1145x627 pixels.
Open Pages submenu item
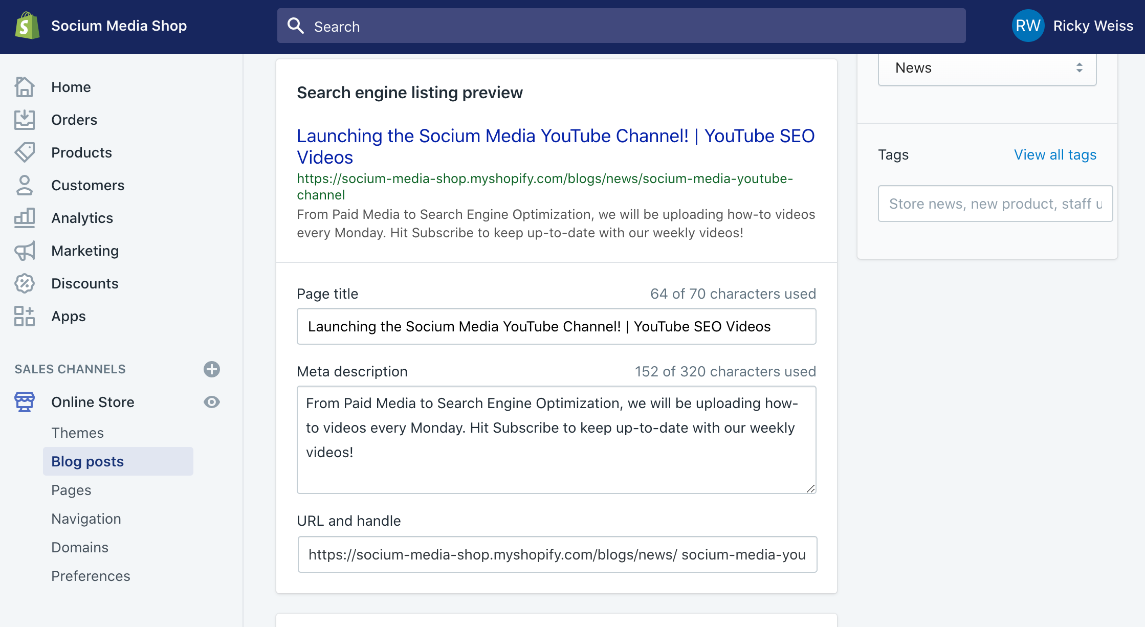[71, 490]
